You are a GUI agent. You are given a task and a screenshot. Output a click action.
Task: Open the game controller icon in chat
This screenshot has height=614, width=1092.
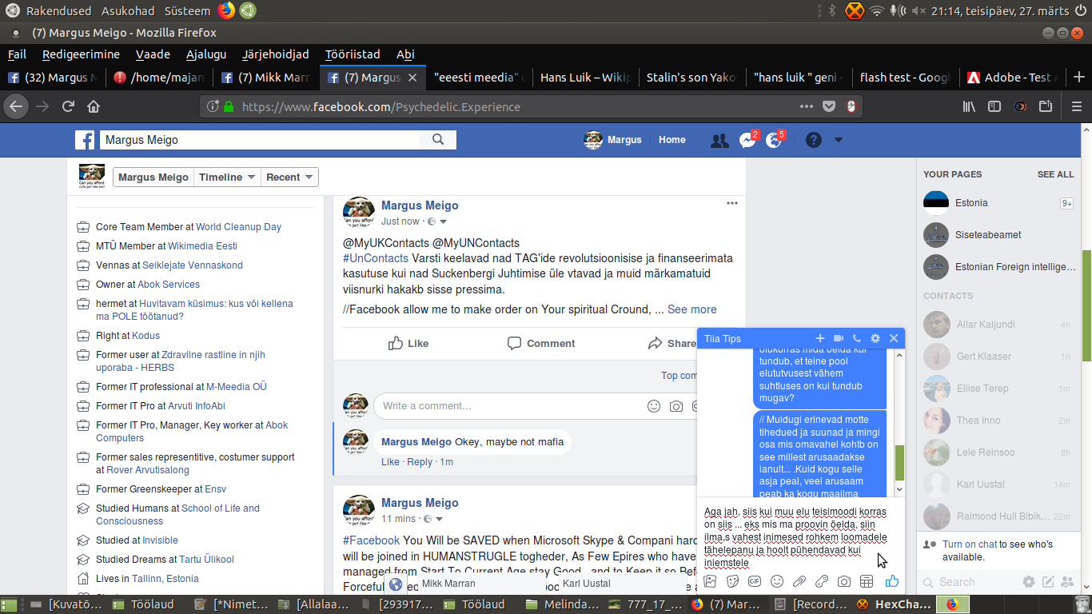[x=821, y=581]
